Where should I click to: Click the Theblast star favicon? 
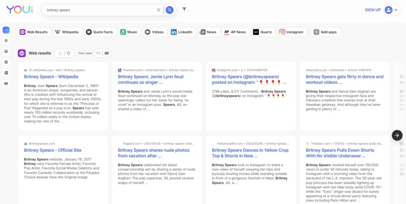(308, 144)
